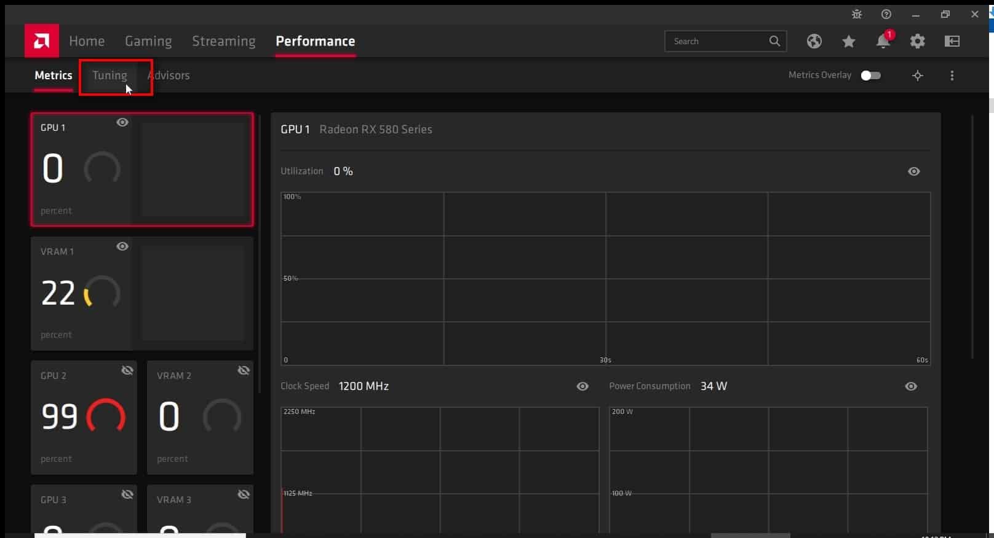994x538 pixels.
Task: Select the VRAM 2 metric card
Action: (x=200, y=418)
